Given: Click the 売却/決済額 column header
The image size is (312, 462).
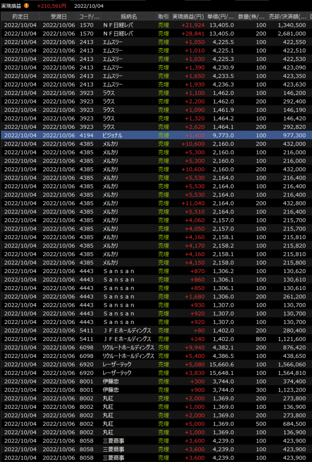Looking at the screenshot, I should (x=287, y=16).
